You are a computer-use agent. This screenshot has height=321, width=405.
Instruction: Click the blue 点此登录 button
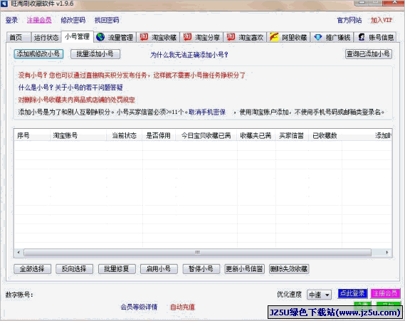(x=352, y=293)
